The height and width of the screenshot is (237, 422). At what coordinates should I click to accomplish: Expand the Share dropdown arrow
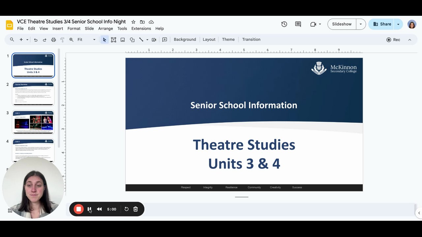[398, 24]
